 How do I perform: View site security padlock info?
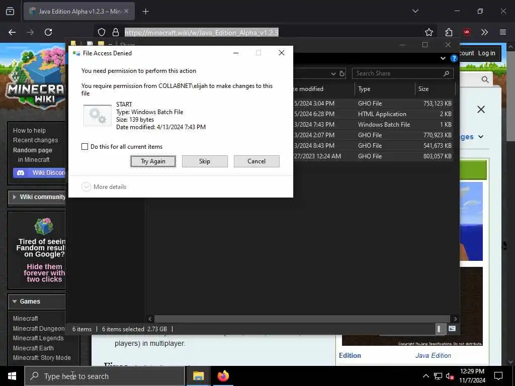pyautogui.click(x=116, y=32)
